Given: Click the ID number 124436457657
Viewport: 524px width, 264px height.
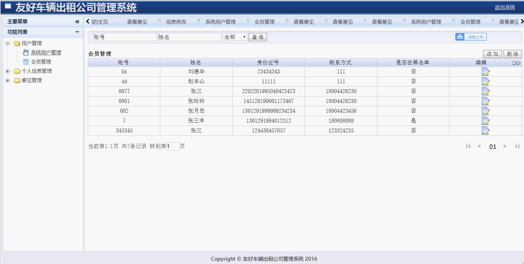Looking at the screenshot, I should tap(269, 131).
